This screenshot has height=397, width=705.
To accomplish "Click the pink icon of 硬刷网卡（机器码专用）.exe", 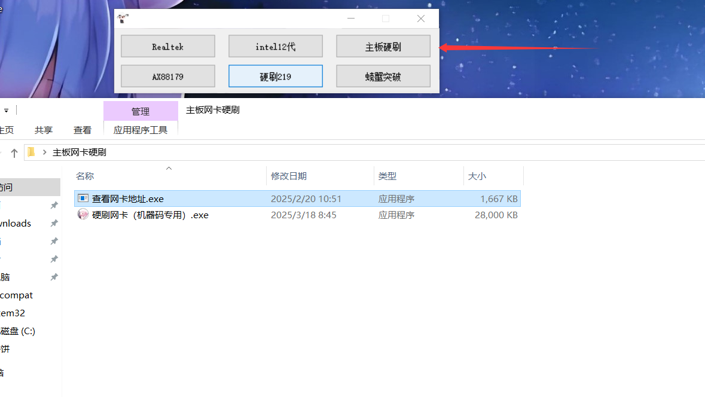I will (82, 215).
